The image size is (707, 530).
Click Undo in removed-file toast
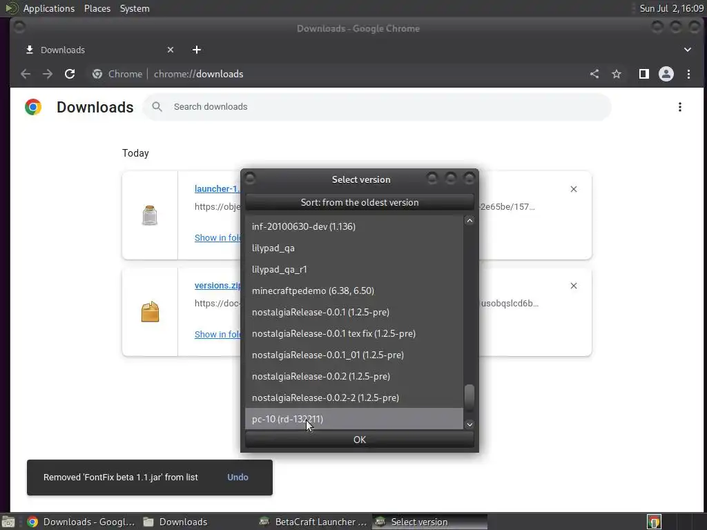coord(238,477)
